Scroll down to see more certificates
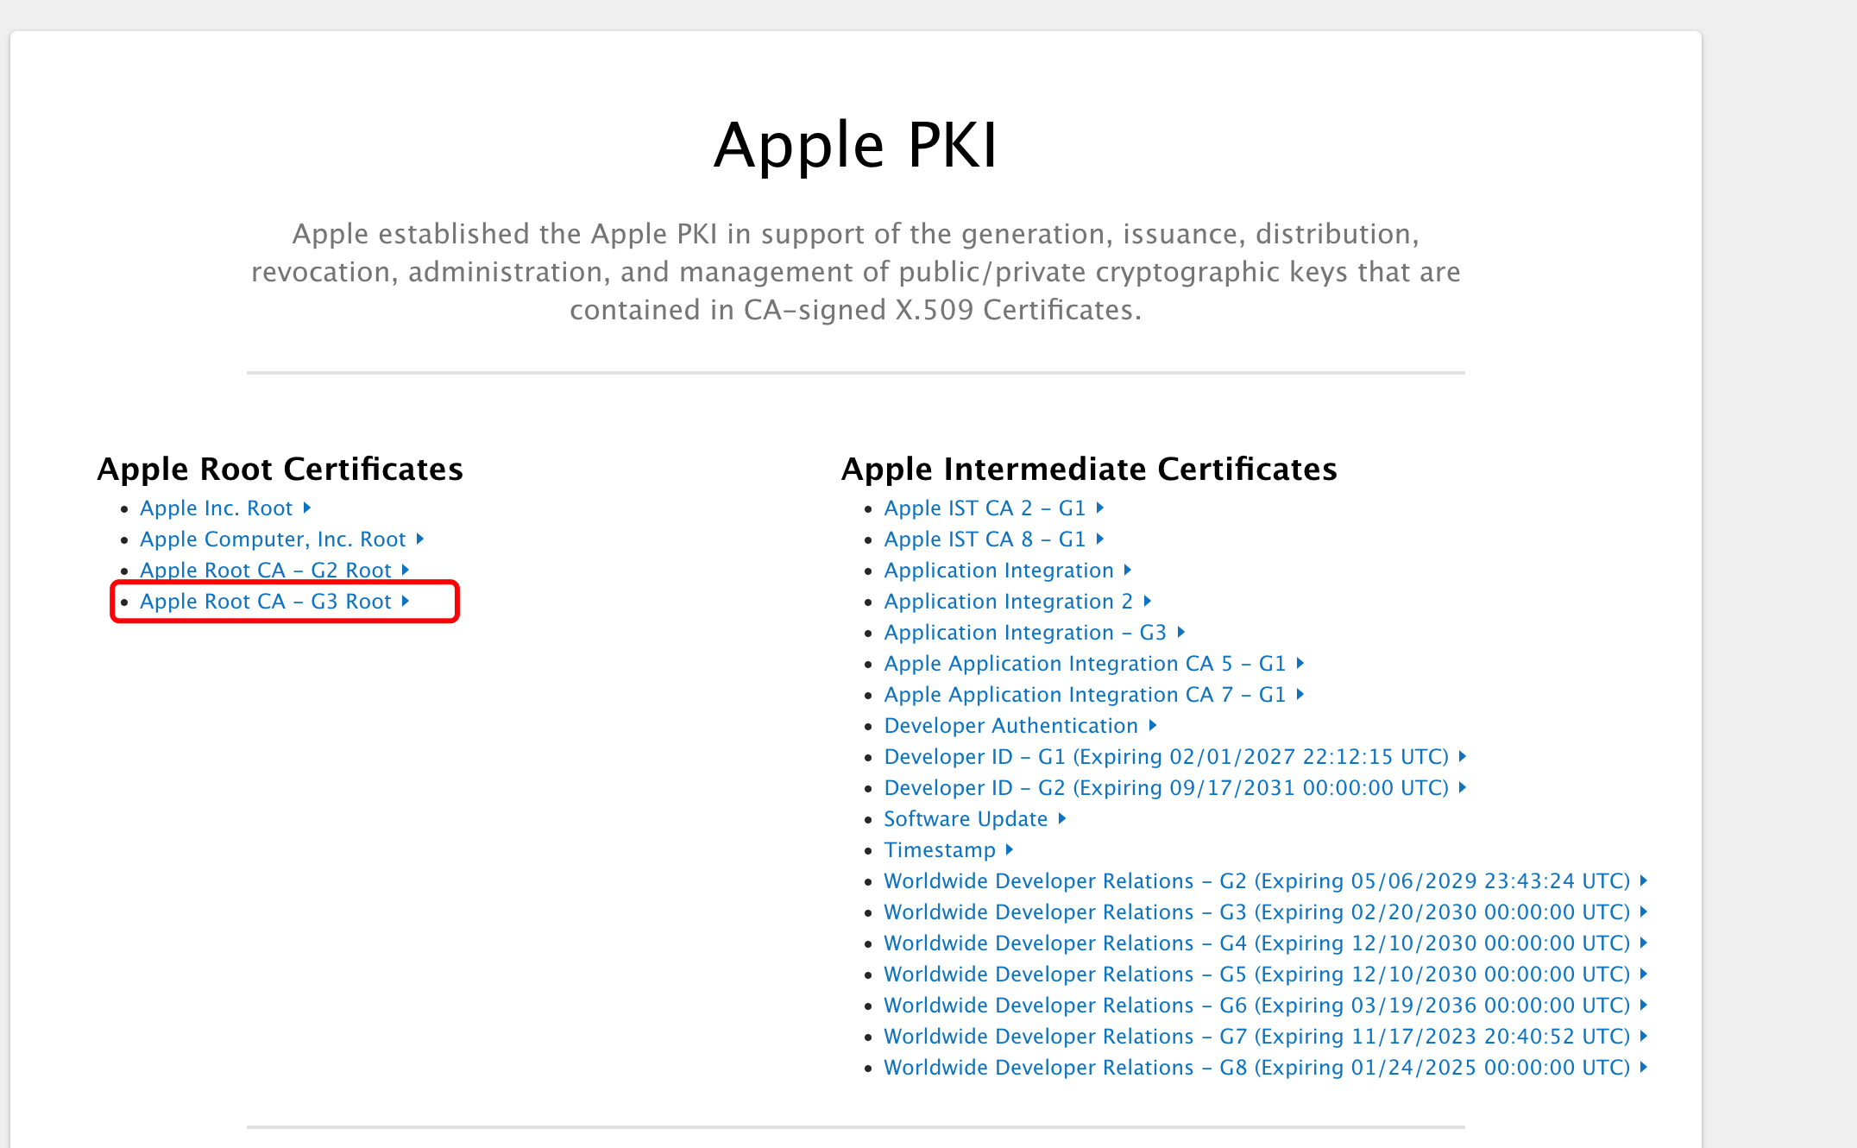Viewport: 1857px width, 1148px height. tap(265, 602)
